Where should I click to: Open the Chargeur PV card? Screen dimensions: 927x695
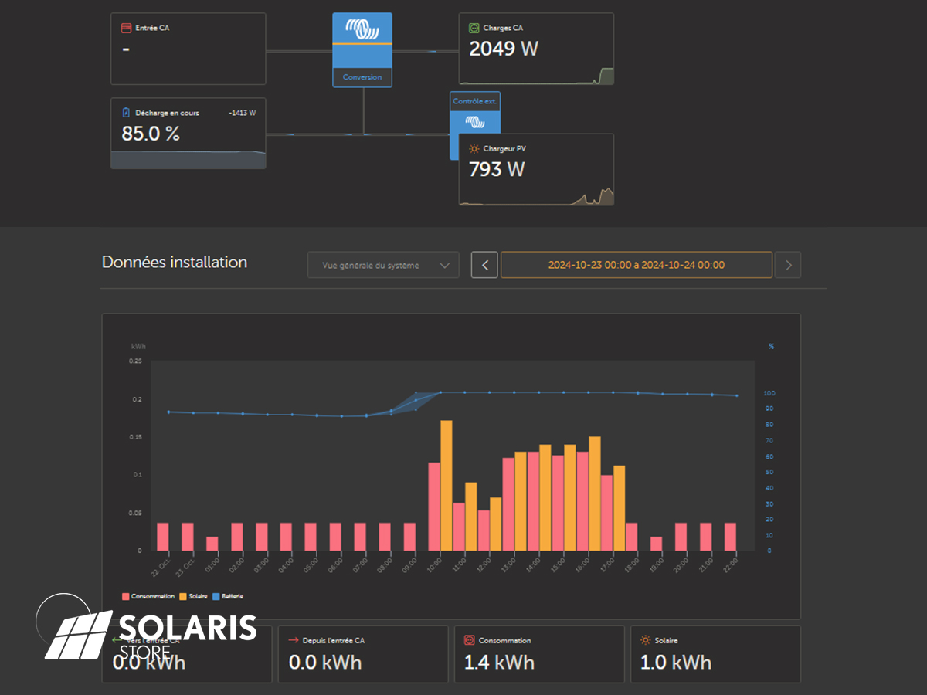(x=537, y=170)
